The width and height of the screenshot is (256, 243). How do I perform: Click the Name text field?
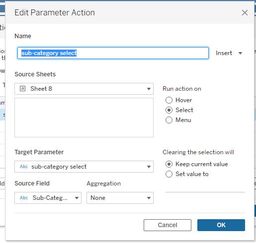click(x=113, y=53)
